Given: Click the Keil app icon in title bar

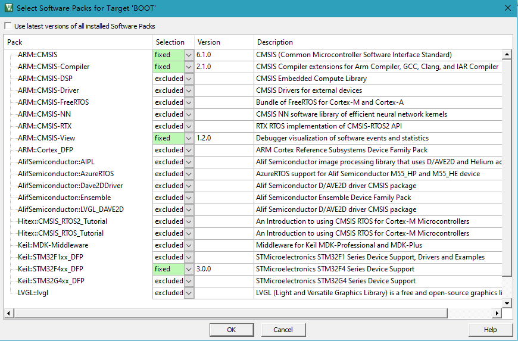Looking at the screenshot, I should 9,8.
